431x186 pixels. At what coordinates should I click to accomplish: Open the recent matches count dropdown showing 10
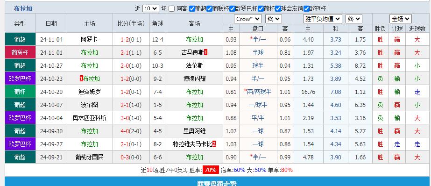[x=151, y=8]
